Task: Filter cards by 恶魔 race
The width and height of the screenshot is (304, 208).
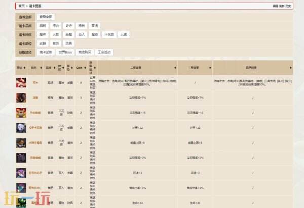Action: pos(68,34)
